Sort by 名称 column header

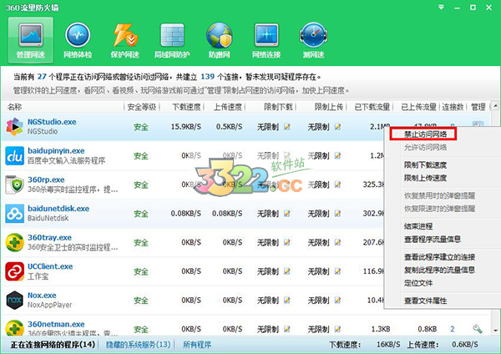(15, 107)
